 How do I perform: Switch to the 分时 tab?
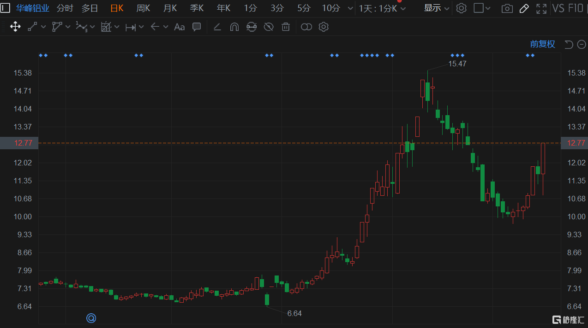65,8
